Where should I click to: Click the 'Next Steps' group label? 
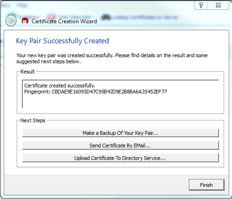click(x=33, y=120)
